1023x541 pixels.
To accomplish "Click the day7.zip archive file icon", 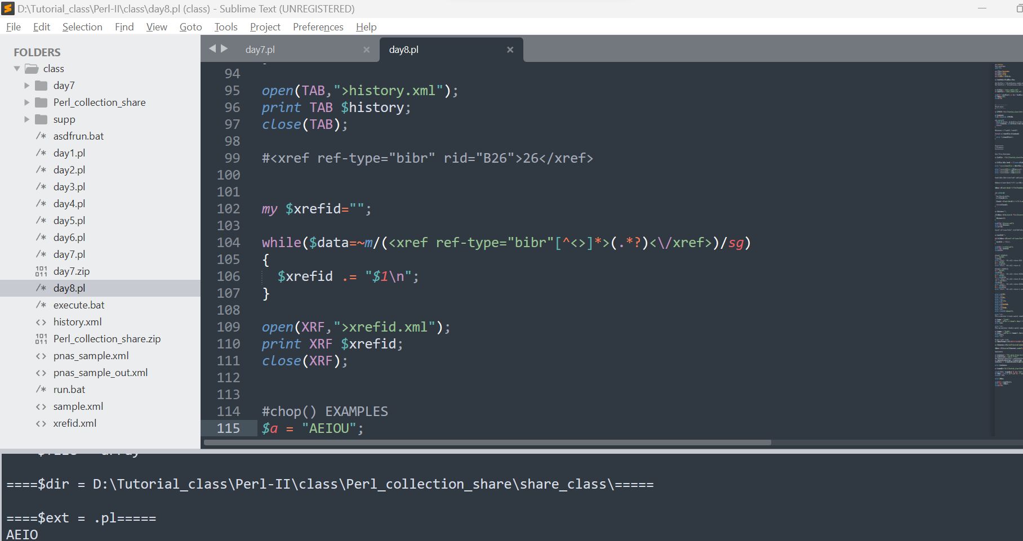I will (41, 271).
